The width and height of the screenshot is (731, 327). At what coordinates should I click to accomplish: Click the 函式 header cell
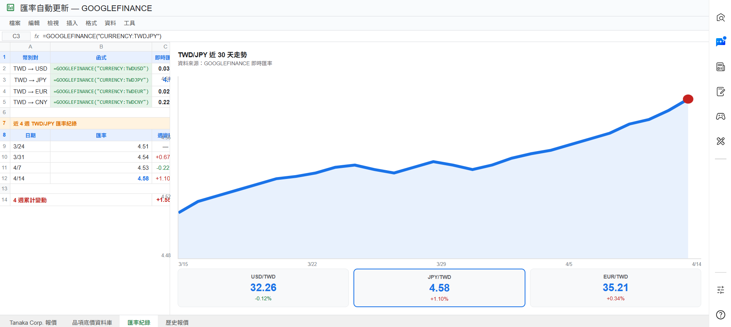pos(101,58)
